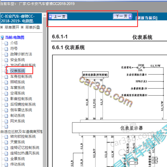This screenshot has width=167, height=167.
Task: Select highlighted 仪表系统 tree item
Action: pos(18,71)
